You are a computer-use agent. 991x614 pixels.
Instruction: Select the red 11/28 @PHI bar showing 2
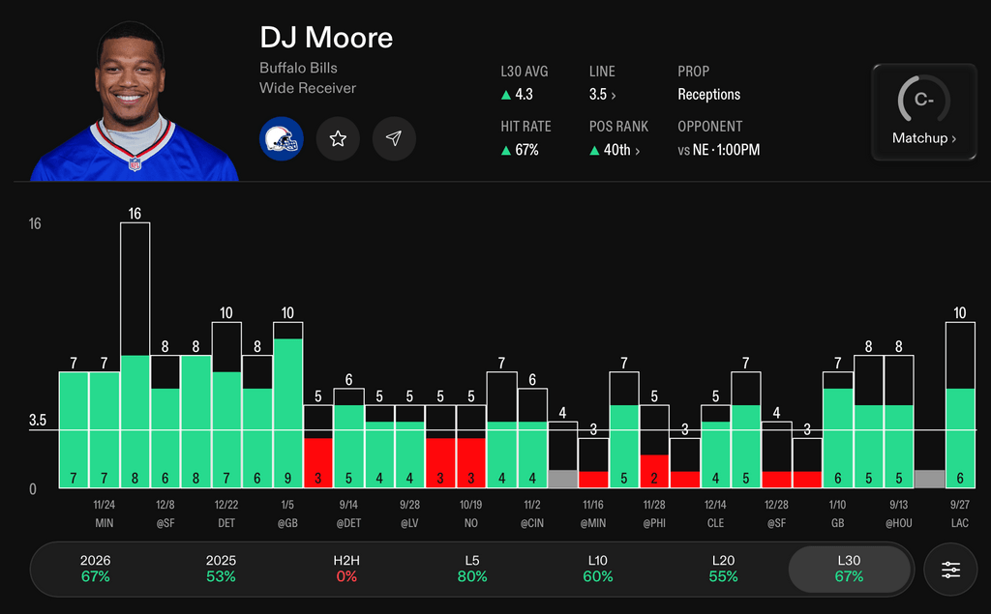654,446
